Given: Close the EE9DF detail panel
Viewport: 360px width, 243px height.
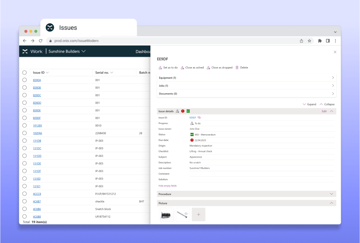Looking at the screenshot, I should [335, 52].
